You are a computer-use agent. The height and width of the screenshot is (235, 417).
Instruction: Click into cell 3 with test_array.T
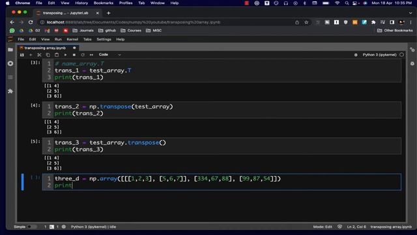point(222,70)
